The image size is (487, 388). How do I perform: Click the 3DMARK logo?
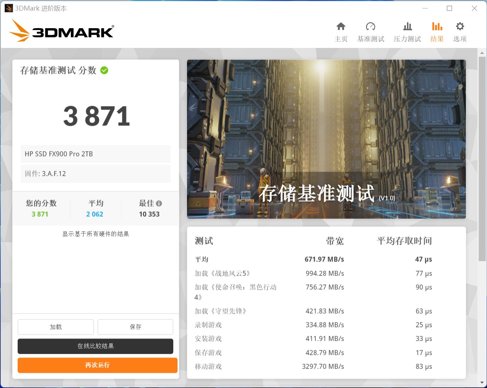tap(62, 31)
